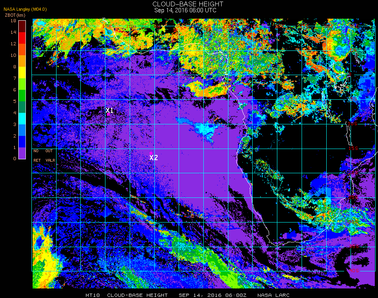Click the legend value 3
Viewport: 378px width, 298px height.
pyautogui.click(x=15, y=124)
